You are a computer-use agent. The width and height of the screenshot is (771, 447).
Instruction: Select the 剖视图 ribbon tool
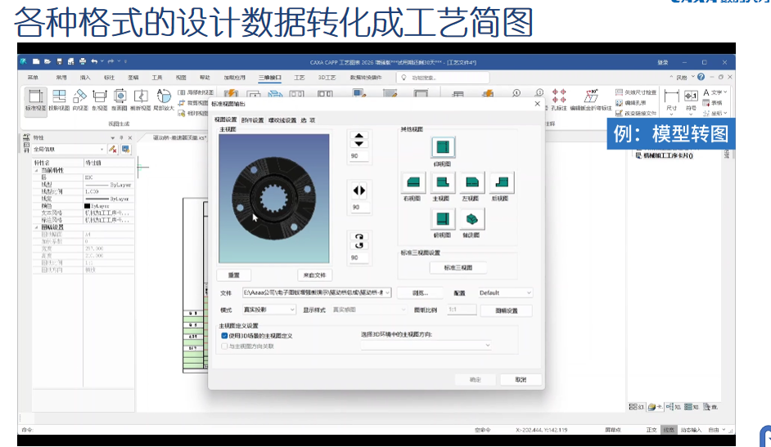(100, 101)
